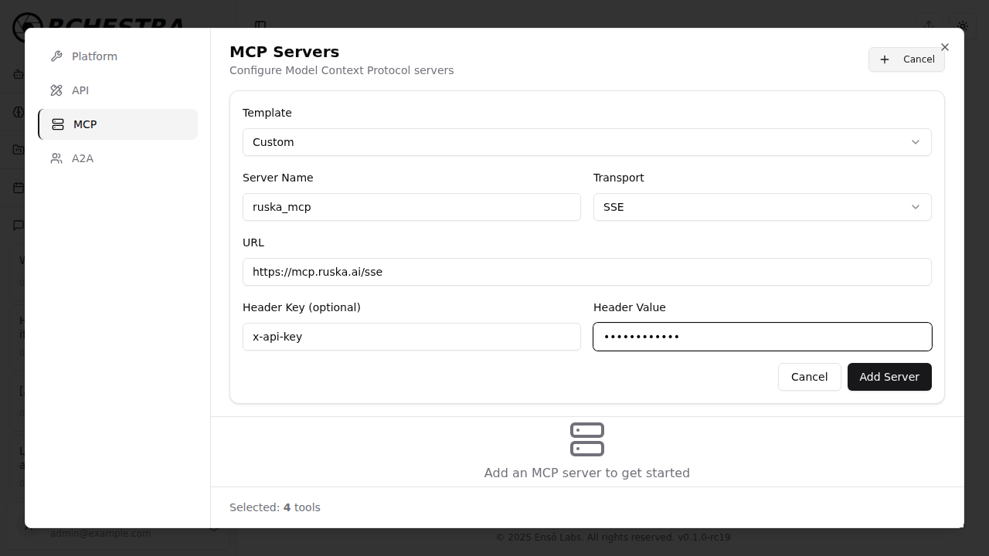
Task: Click the Header Value password field
Action: click(763, 337)
